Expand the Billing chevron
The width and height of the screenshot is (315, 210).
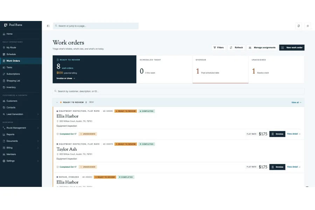point(38,148)
